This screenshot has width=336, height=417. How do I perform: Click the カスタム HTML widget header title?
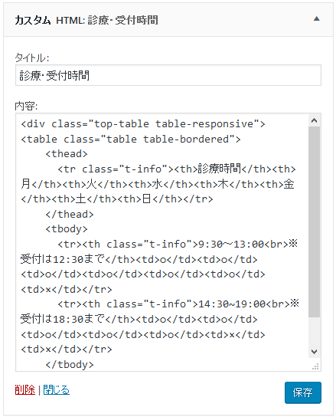tap(86, 20)
